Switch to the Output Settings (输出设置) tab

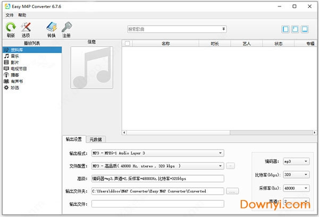point(74,139)
